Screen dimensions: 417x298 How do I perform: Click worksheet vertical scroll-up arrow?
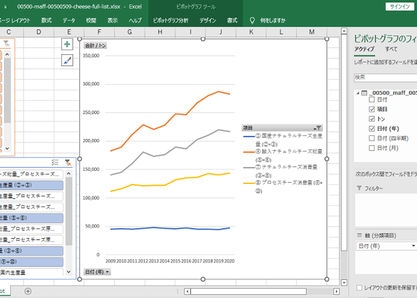344,31
